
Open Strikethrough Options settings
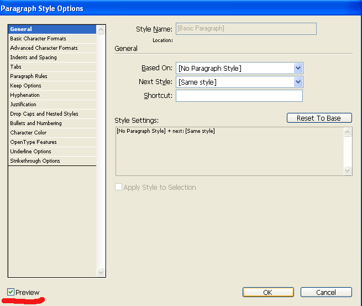[52, 161]
